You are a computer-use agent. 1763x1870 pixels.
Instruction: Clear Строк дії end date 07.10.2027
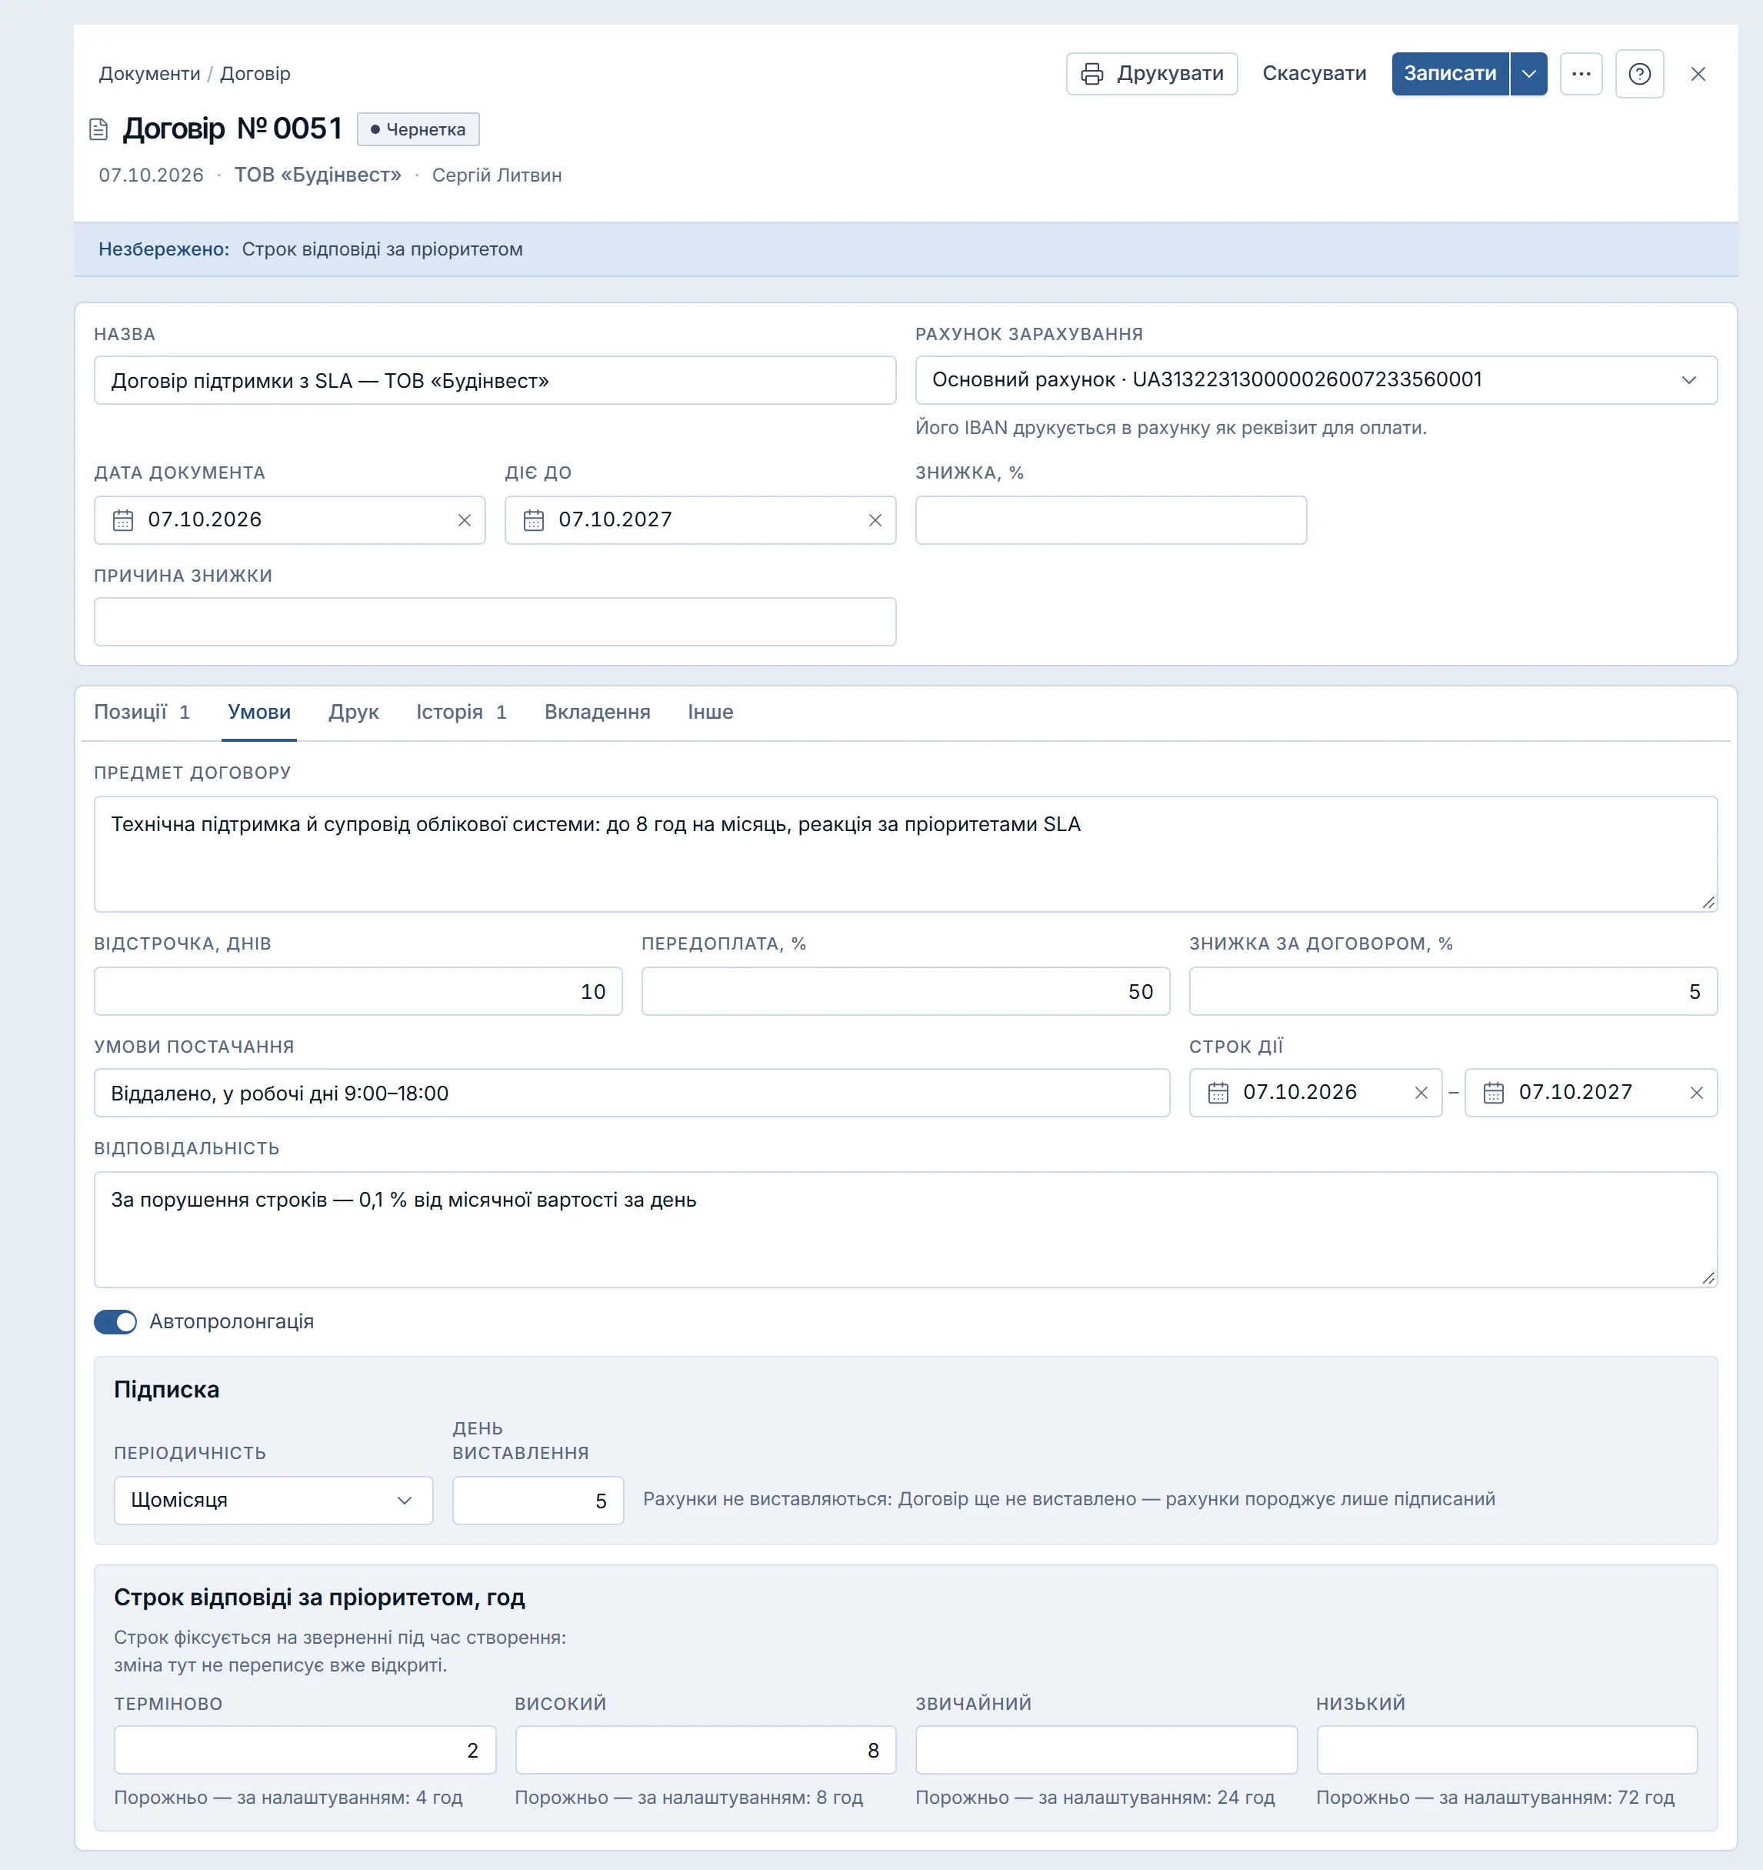click(x=1696, y=1092)
